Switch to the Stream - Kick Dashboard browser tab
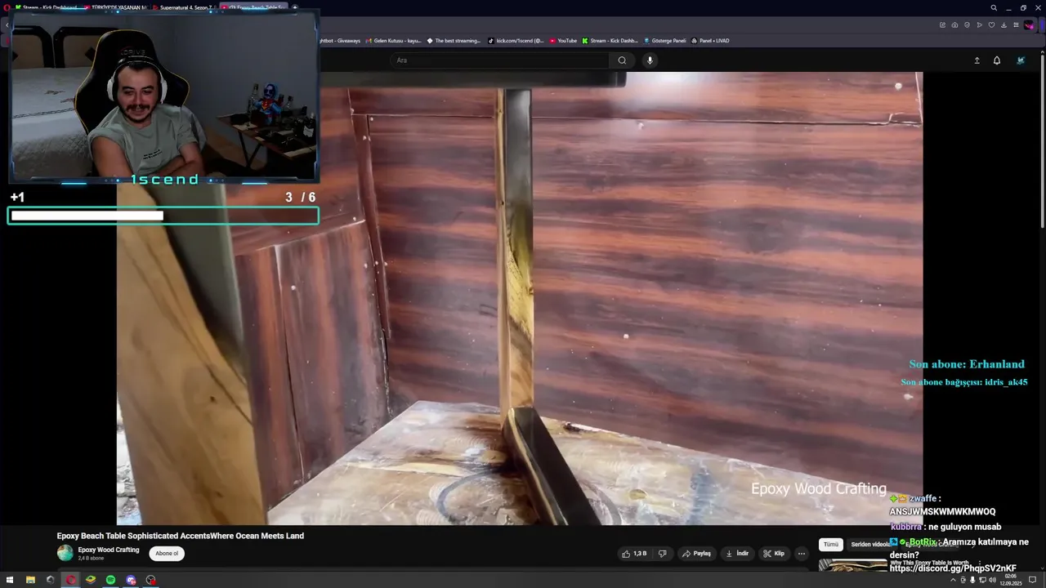This screenshot has height=588, width=1046. point(45,7)
